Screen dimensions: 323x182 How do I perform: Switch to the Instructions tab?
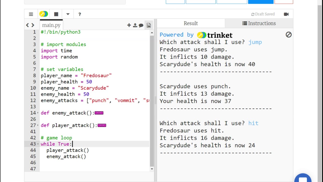259,23
